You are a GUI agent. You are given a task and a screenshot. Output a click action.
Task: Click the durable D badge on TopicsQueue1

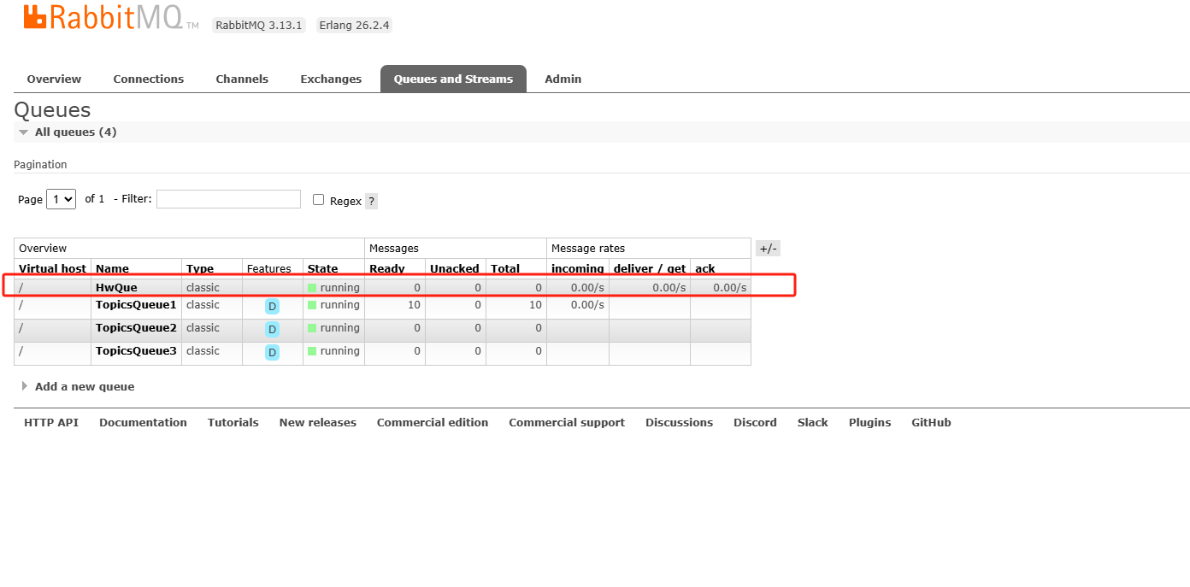coord(272,306)
